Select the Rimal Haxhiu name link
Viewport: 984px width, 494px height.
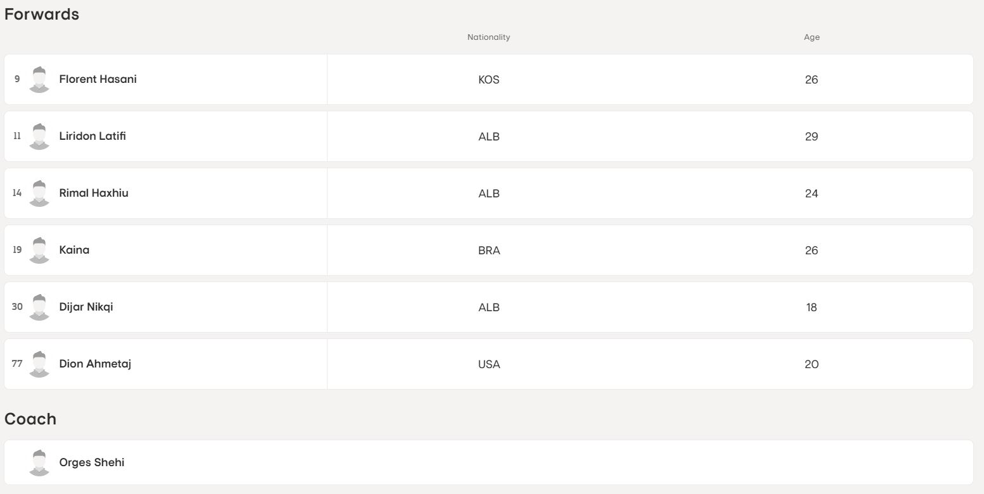pyautogui.click(x=94, y=193)
